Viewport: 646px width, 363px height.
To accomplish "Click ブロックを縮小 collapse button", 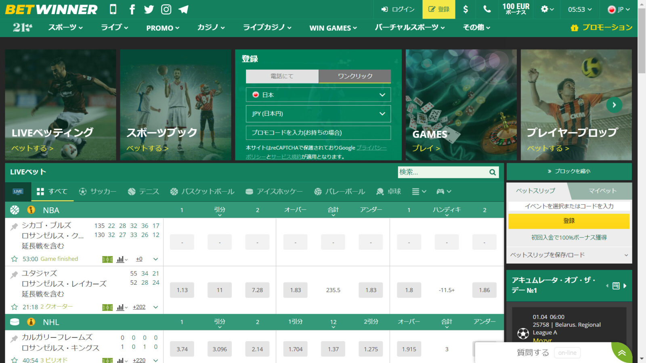I will (x=569, y=171).
